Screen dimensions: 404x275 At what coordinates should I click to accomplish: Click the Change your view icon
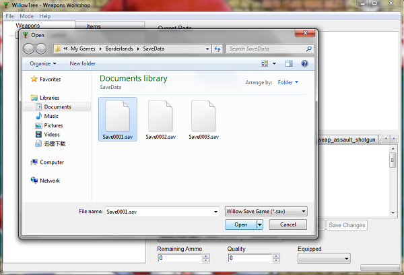click(265, 63)
